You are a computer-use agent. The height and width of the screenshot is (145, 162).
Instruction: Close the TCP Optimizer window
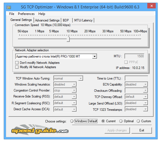[x=151, y=6]
